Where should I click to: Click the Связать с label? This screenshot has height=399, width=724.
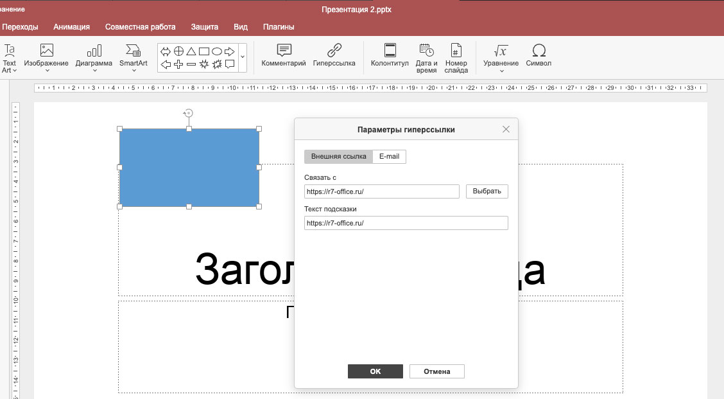point(320,177)
